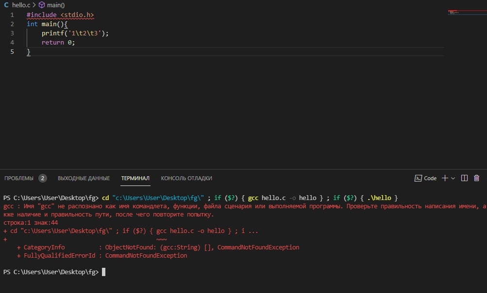Screen dimensions: 487x293
Task: Click the C file icon in breadcrumb
Action: click(x=6, y=5)
